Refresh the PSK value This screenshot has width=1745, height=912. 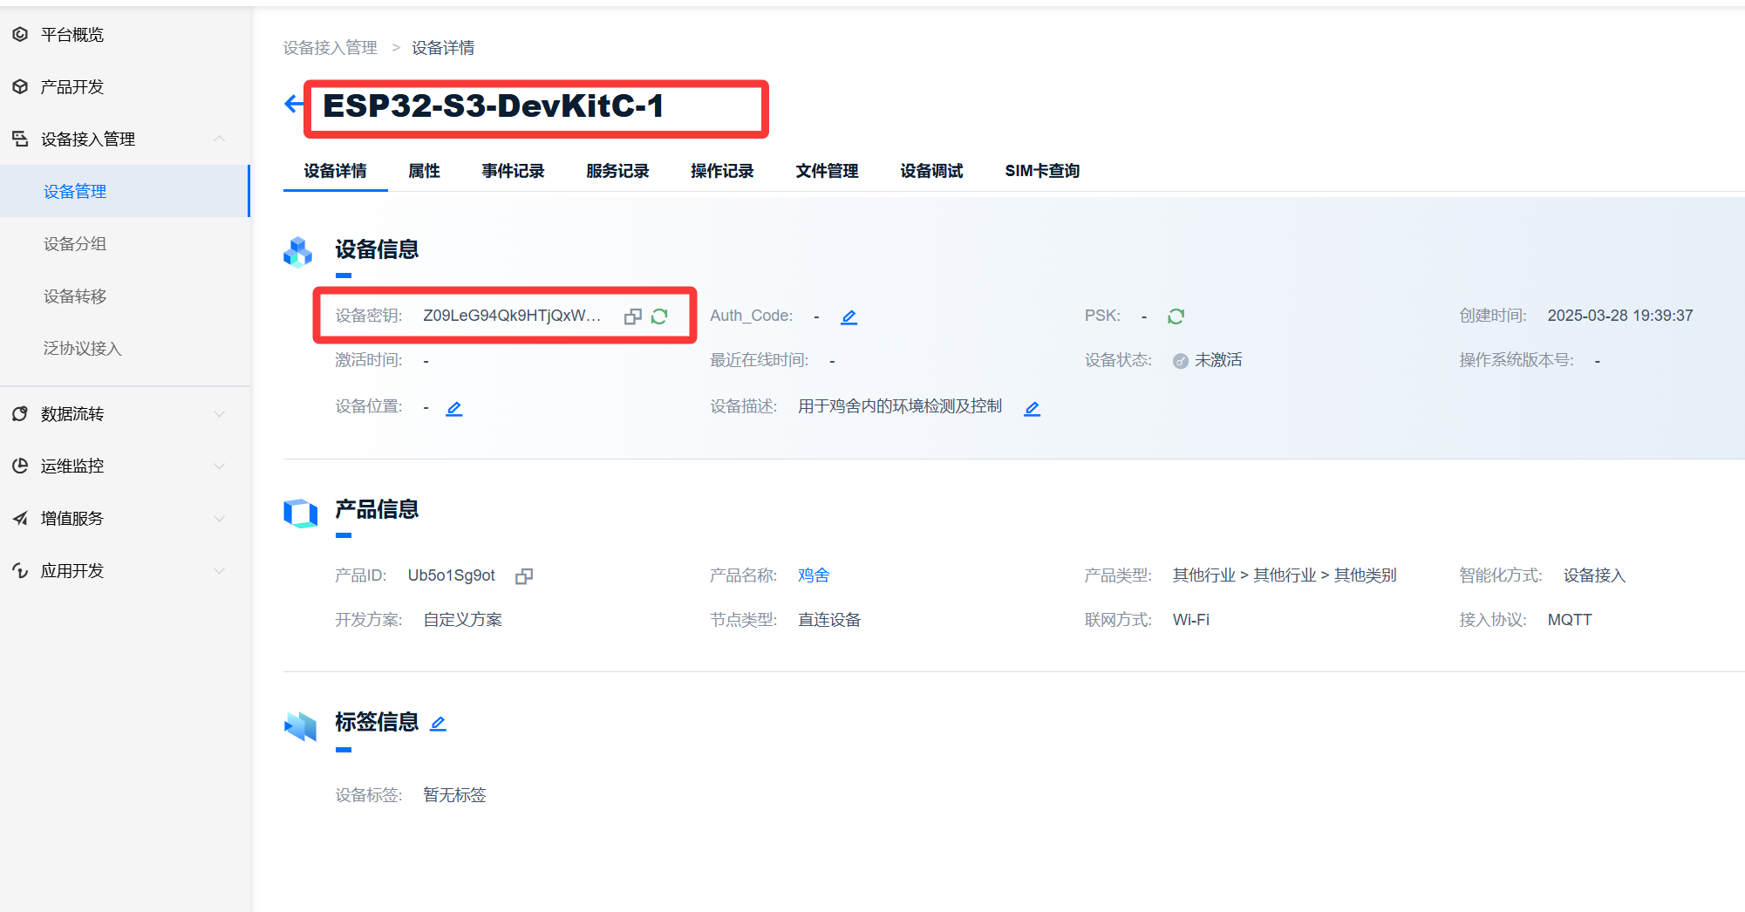(1176, 316)
